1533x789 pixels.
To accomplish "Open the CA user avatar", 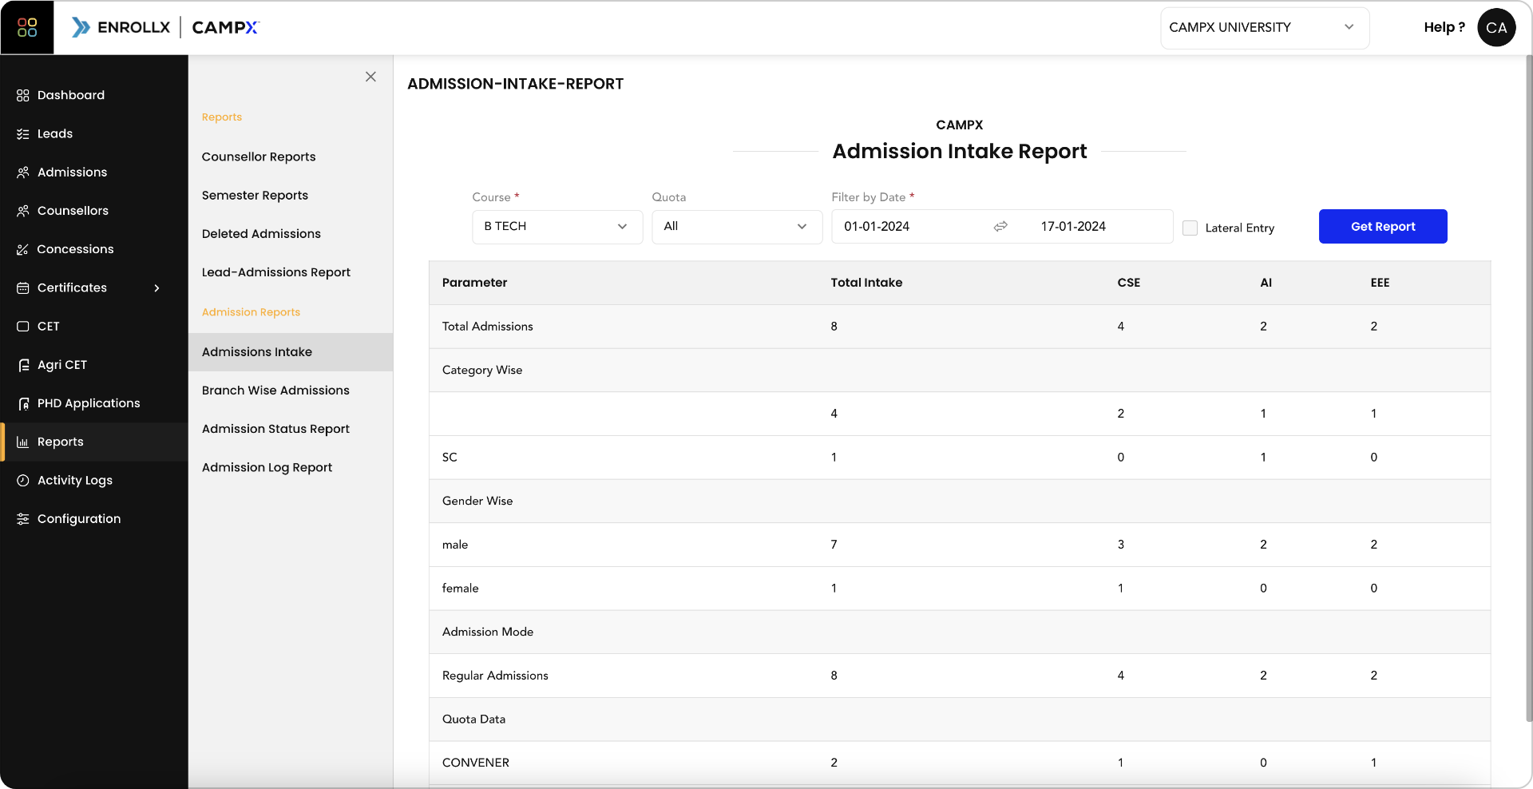I will coord(1496,27).
